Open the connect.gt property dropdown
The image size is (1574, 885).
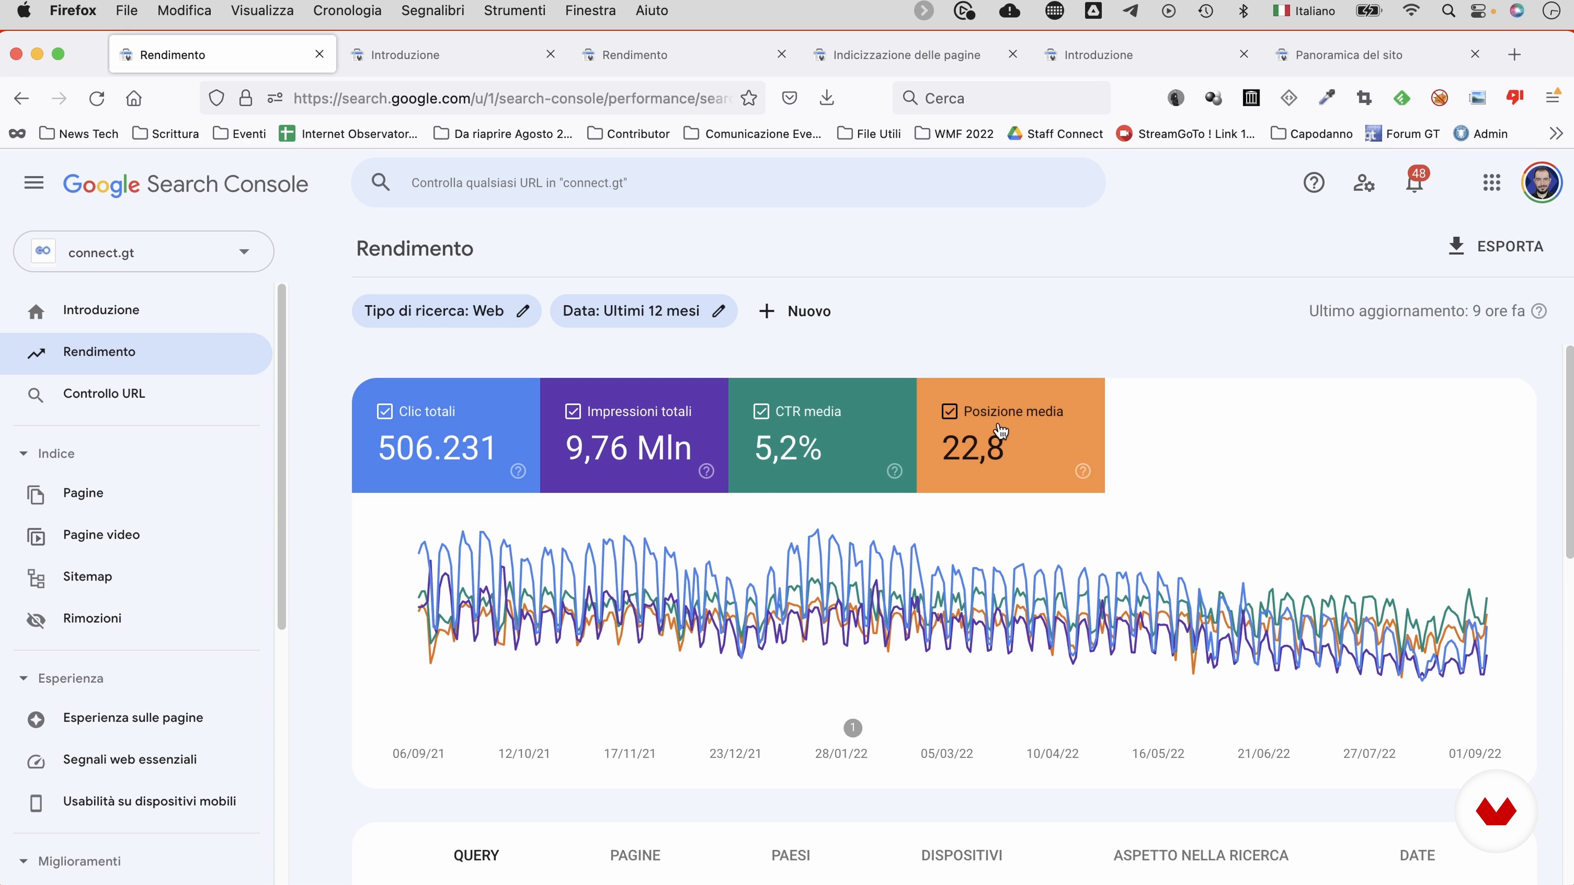click(143, 252)
